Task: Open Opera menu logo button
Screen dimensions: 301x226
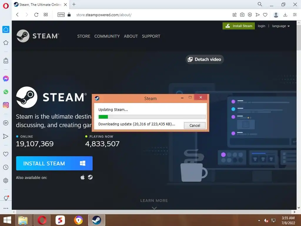Action: 6,6
